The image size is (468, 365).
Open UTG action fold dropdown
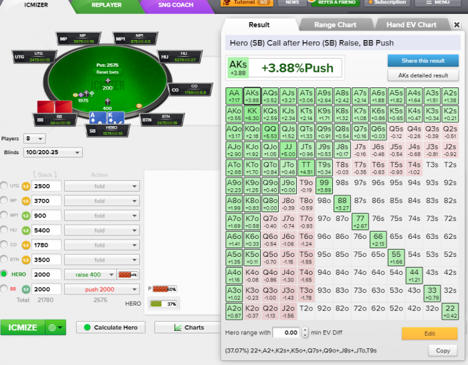pos(102,186)
